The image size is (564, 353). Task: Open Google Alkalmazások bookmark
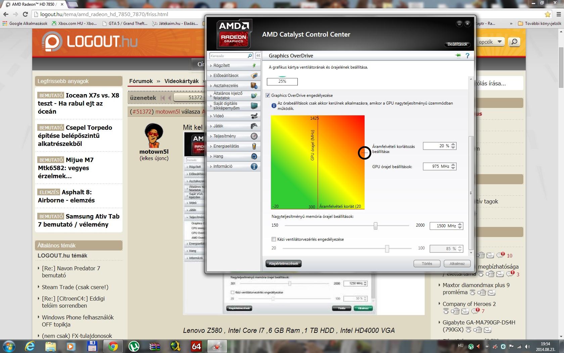pyautogui.click(x=25, y=24)
